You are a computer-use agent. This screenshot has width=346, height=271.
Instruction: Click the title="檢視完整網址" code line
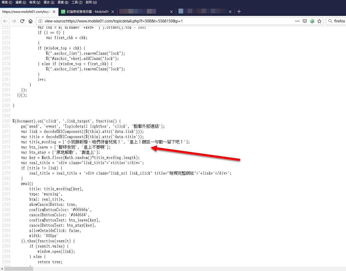(130, 173)
